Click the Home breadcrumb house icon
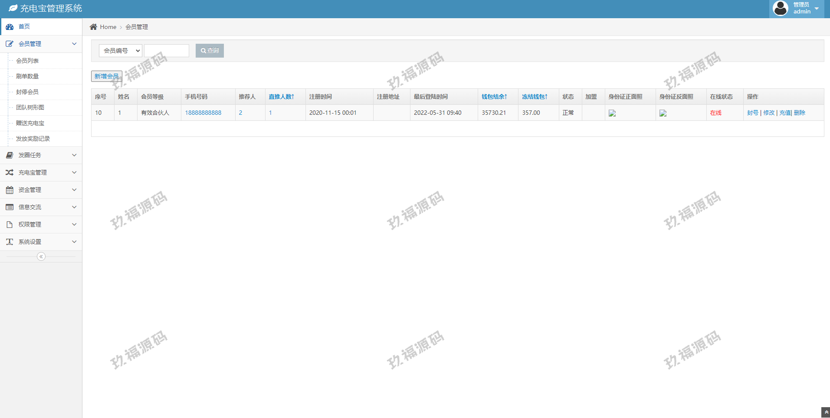Viewport: 830px width, 418px height. (x=93, y=27)
